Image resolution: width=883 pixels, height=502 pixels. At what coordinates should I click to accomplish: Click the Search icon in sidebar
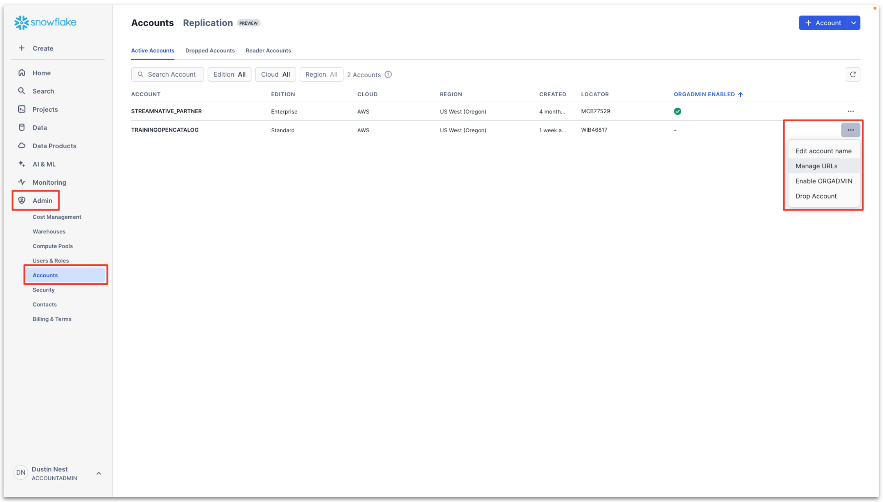point(21,91)
